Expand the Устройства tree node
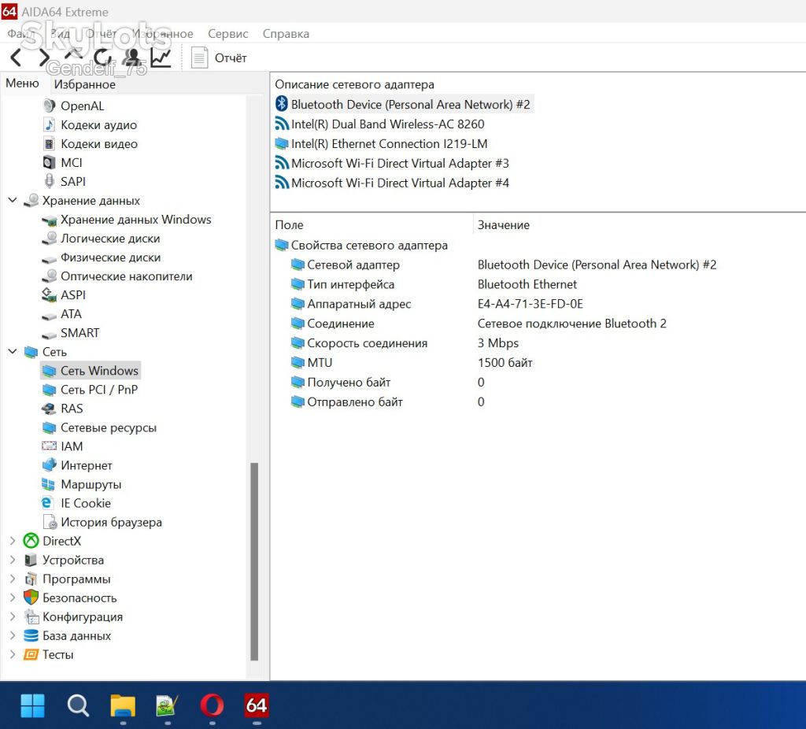Screen dimensions: 806x729 tap(13, 559)
